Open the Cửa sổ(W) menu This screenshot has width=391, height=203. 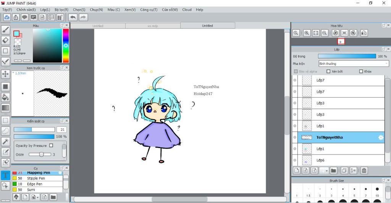(170, 10)
